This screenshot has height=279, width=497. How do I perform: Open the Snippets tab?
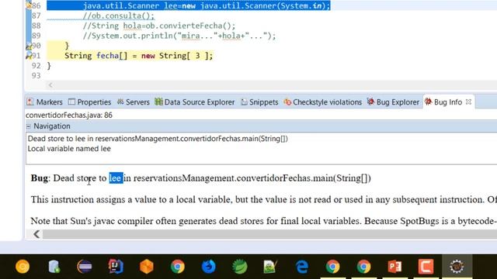pos(259,102)
